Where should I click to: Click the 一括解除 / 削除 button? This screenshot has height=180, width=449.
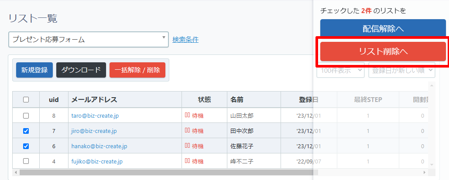click(x=137, y=70)
